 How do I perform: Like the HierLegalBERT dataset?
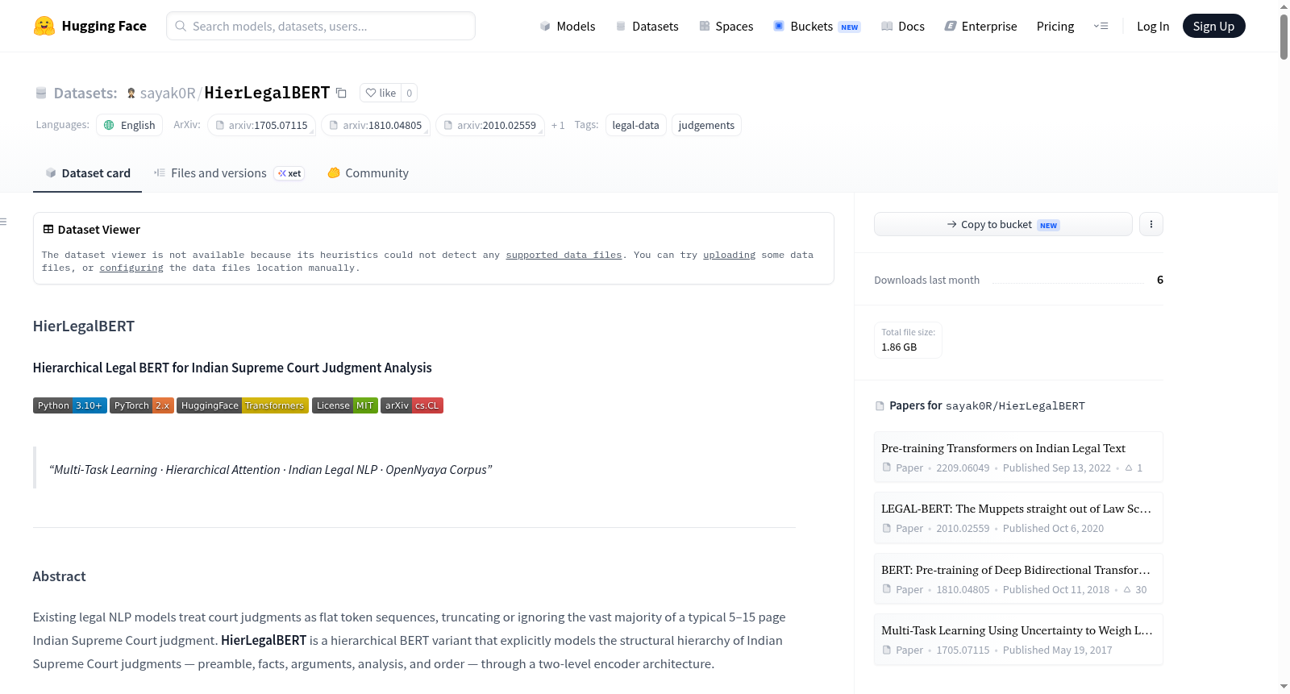(x=381, y=93)
